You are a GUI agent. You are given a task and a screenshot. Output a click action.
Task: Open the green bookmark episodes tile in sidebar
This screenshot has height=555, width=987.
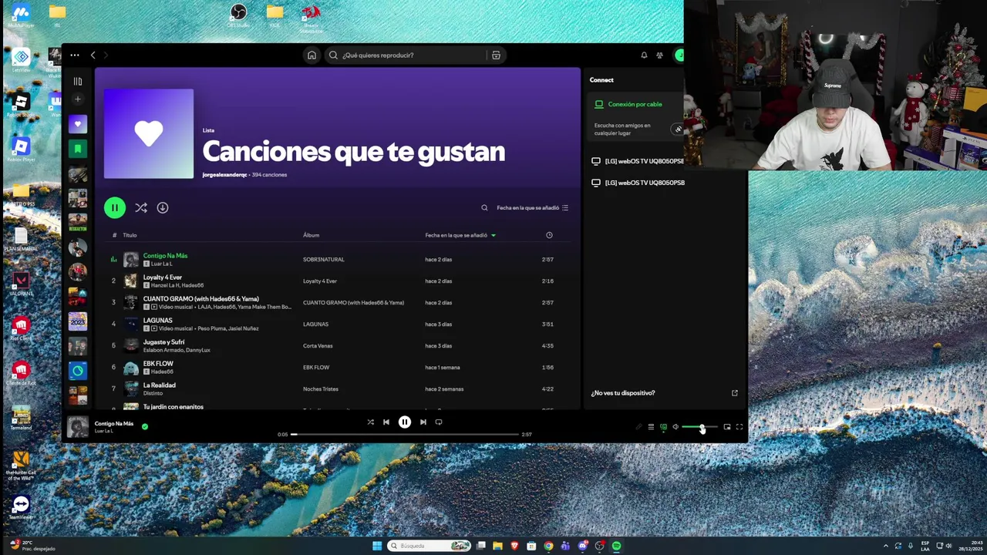coord(77,148)
